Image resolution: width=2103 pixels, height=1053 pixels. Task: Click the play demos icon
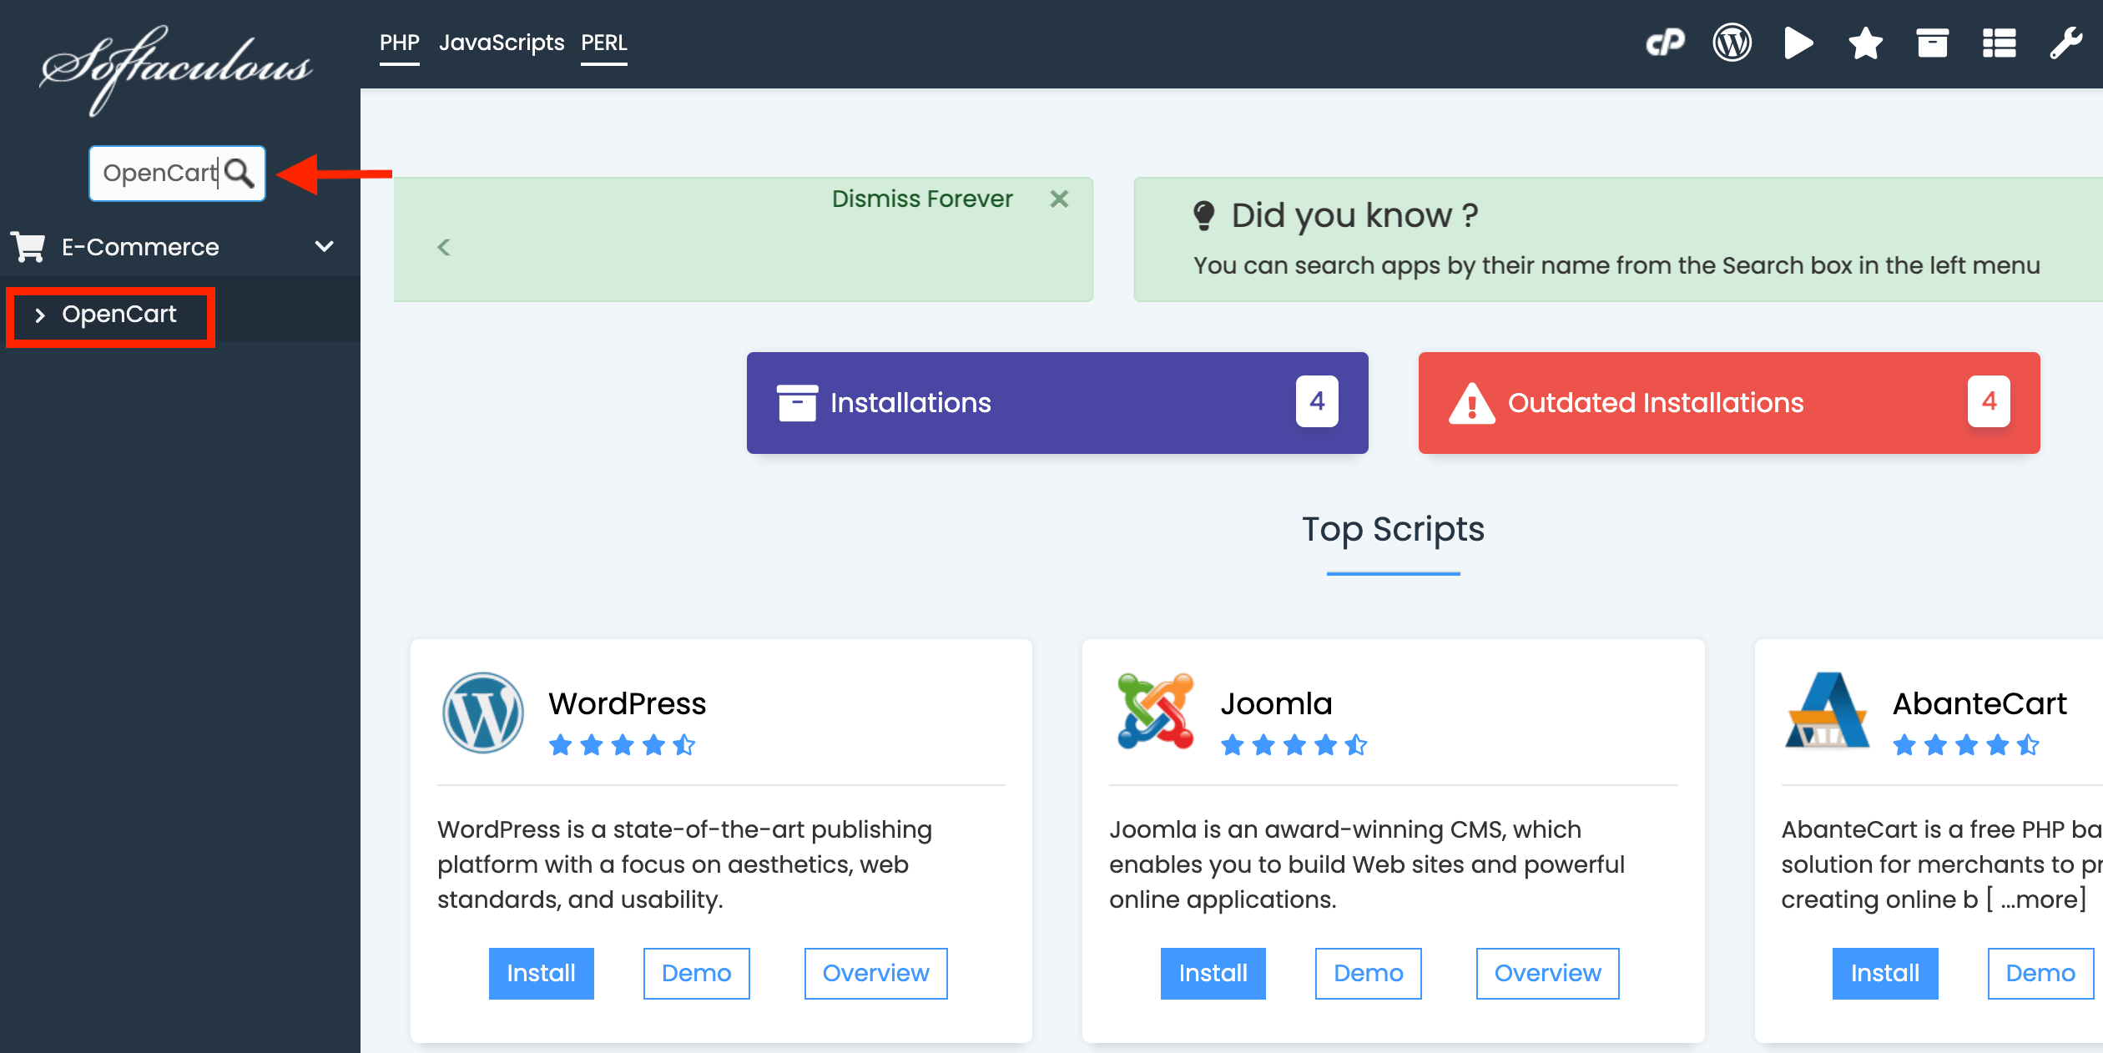[1798, 43]
